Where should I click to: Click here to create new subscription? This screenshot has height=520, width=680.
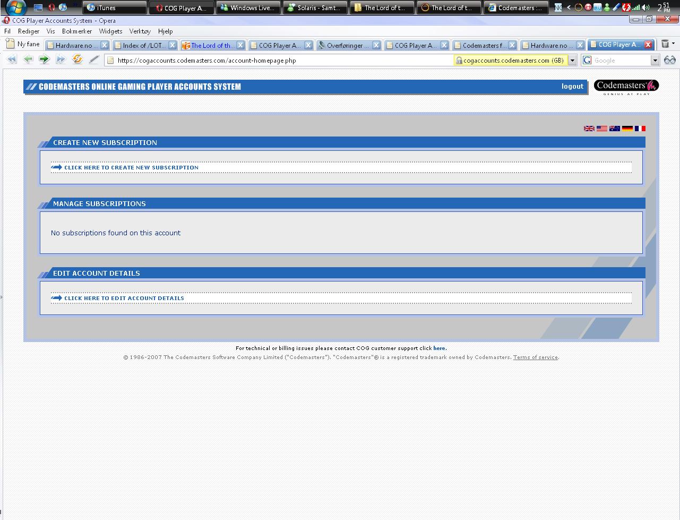(x=131, y=167)
